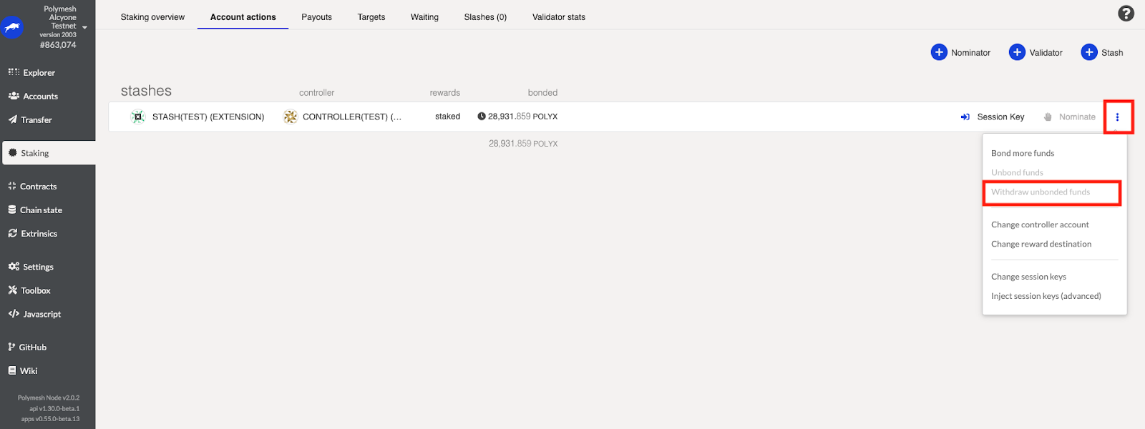Viewport: 1145px width, 429px height.
Task: Click the plus icon beside Nominator
Action: pyautogui.click(x=939, y=52)
